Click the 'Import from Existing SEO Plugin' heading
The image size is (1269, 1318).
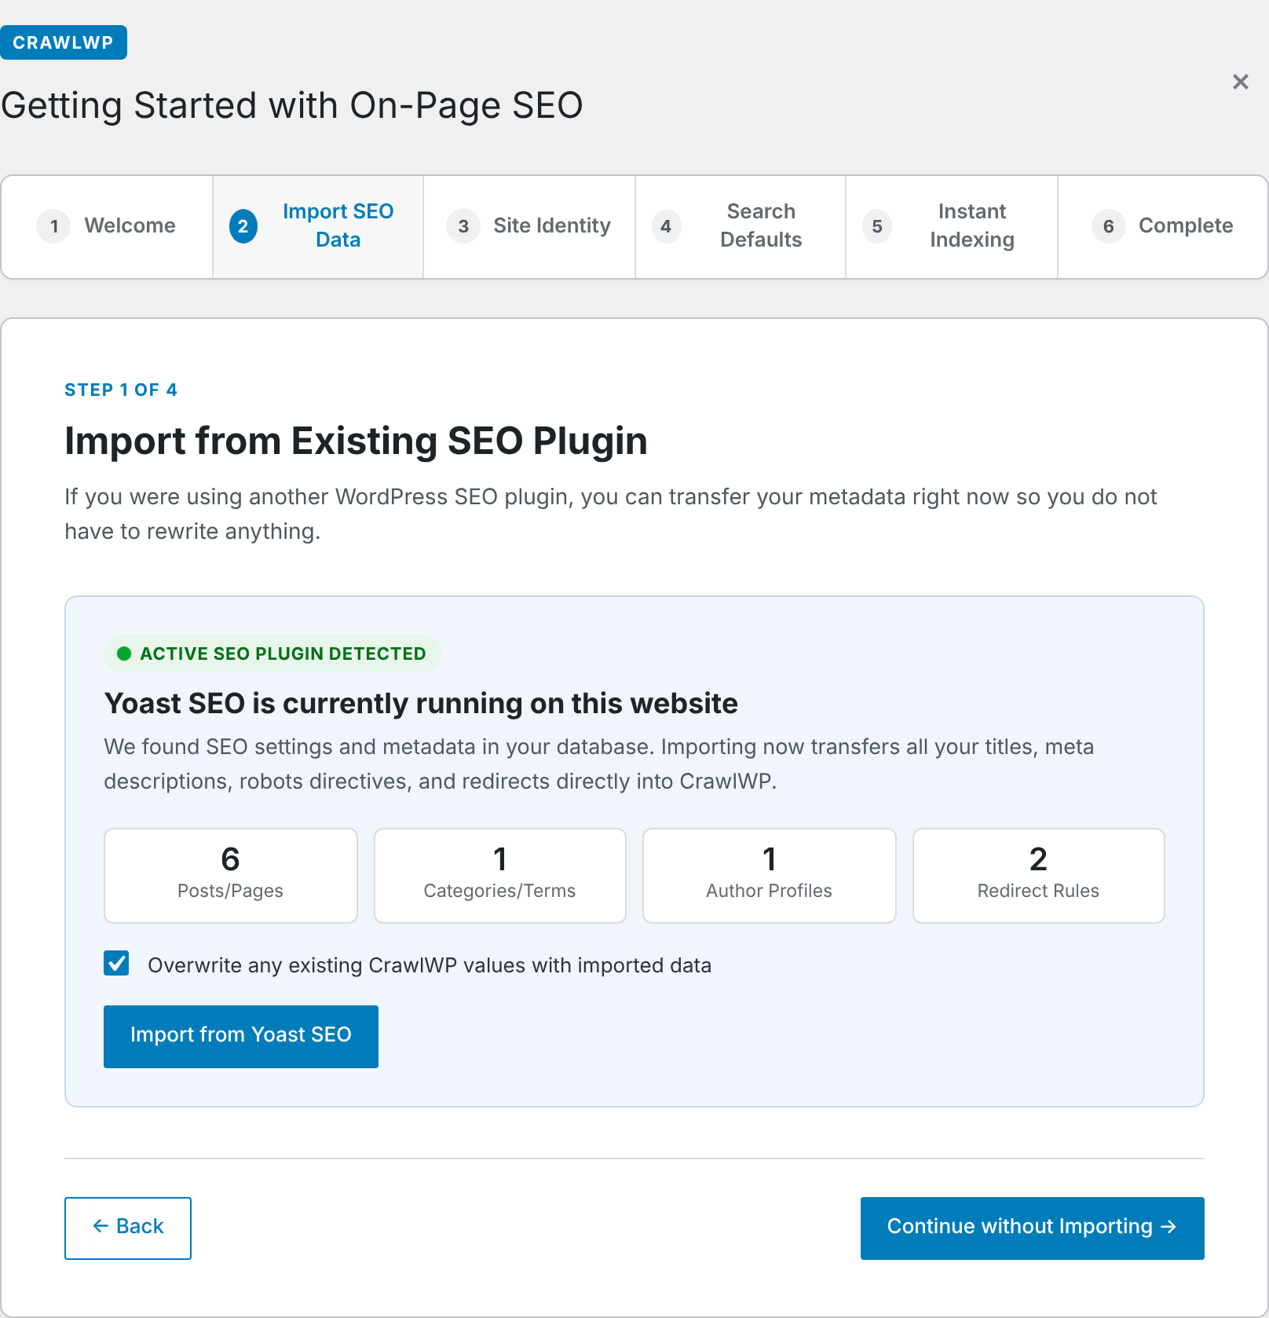coord(356,441)
